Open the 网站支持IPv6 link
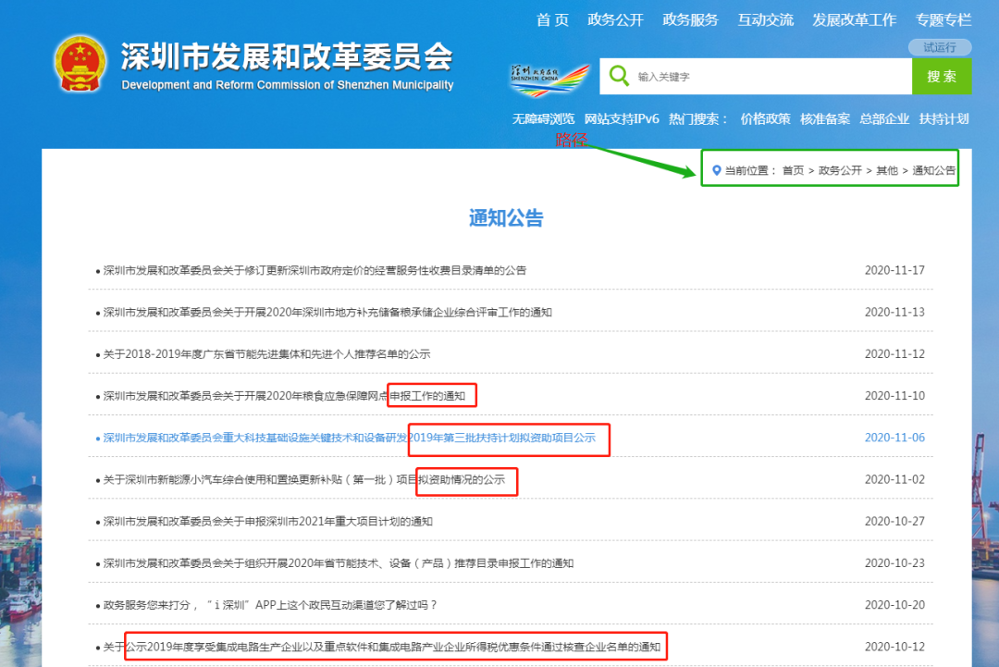Screen dimensions: 999x667 [622, 119]
